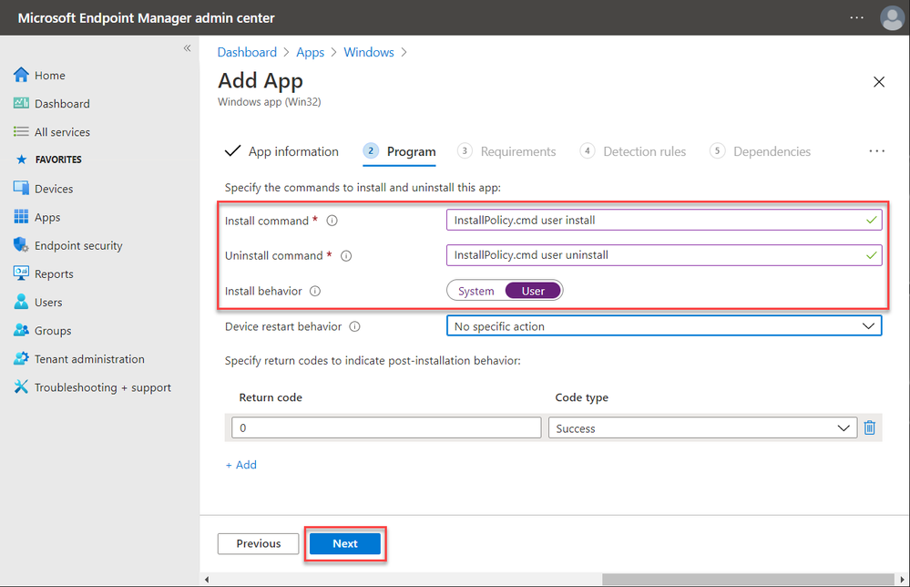910x587 pixels.
Task: Click the horizontal scrollbar thumb
Action: click(x=748, y=580)
